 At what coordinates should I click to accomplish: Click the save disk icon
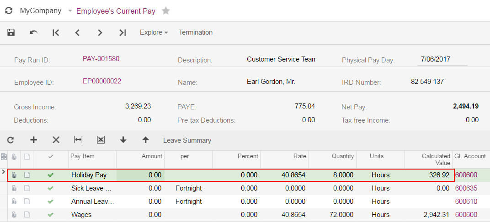click(11, 32)
